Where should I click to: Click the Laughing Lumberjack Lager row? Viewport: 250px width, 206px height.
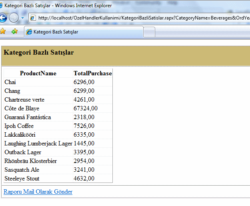[x=38, y=143]
